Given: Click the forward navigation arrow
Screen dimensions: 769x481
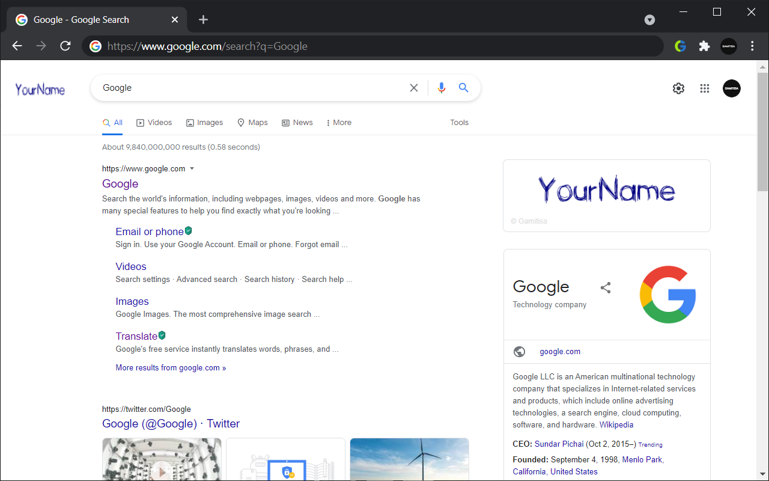Looking at the screenshot, I should (x=41, y=46).
